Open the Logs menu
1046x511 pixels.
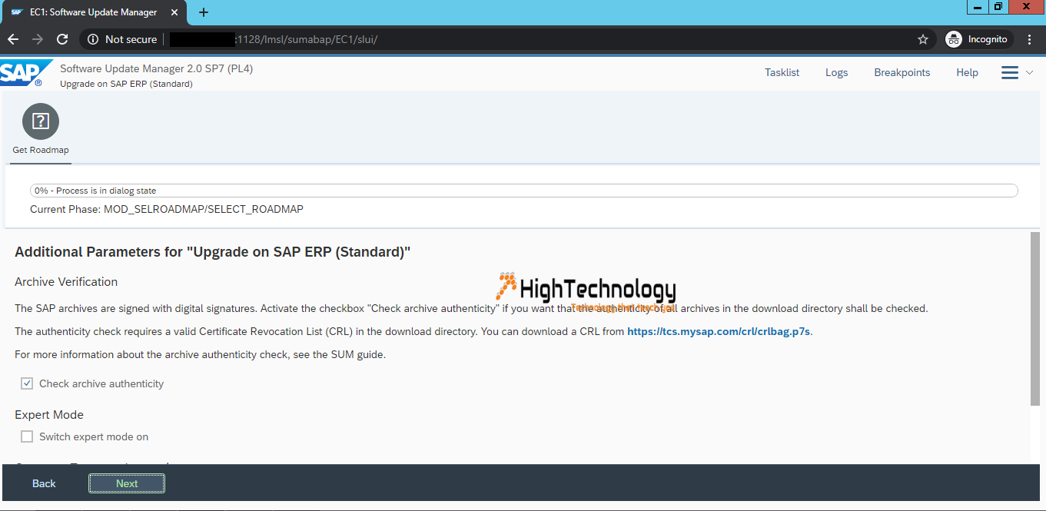(836, 72)
